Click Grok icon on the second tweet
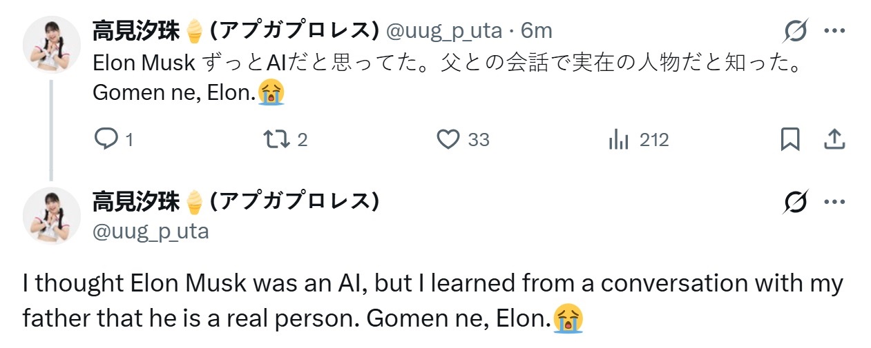 pos(796,202)
